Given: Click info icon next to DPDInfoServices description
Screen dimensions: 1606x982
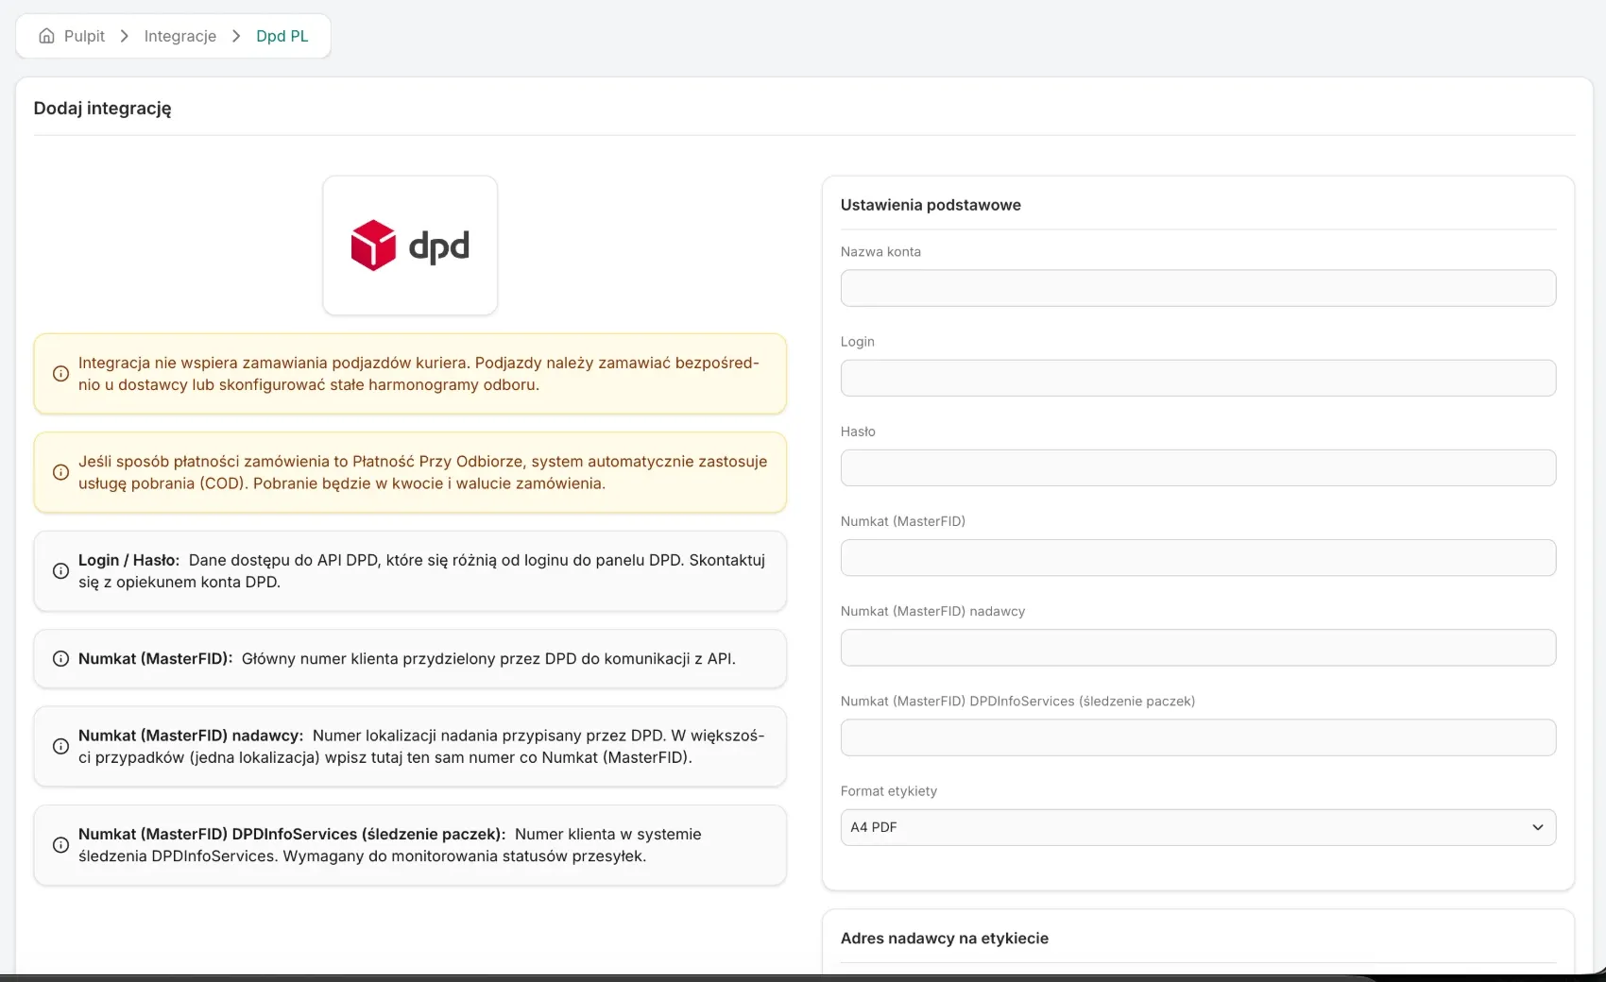Looking at the screenshot, I should click(60, 845).
